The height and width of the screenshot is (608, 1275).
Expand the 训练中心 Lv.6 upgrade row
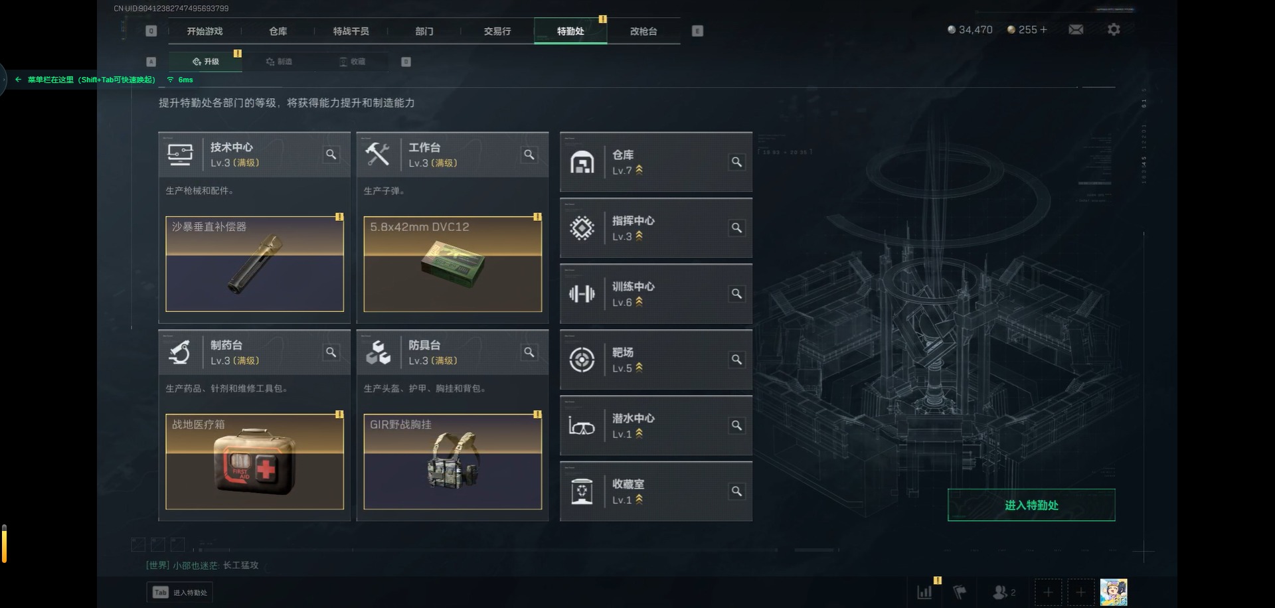pyautogui.click(x=656, y=294)
